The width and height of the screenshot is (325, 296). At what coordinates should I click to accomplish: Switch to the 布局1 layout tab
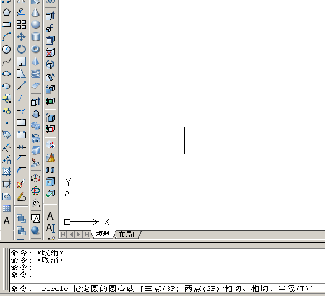pos(127,235)
